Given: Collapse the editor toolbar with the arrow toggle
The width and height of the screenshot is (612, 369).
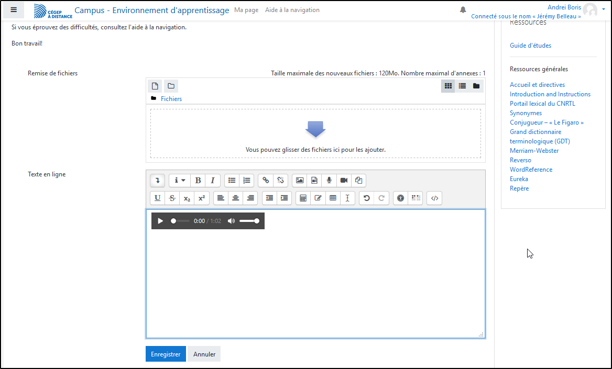Looking at the screenshot, I should pyautogui.click(x=157, y=181).
